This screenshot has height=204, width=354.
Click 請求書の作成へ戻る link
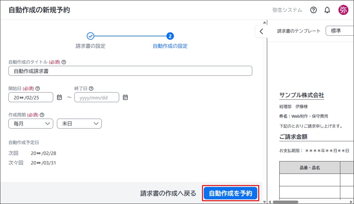coord(168,193)
